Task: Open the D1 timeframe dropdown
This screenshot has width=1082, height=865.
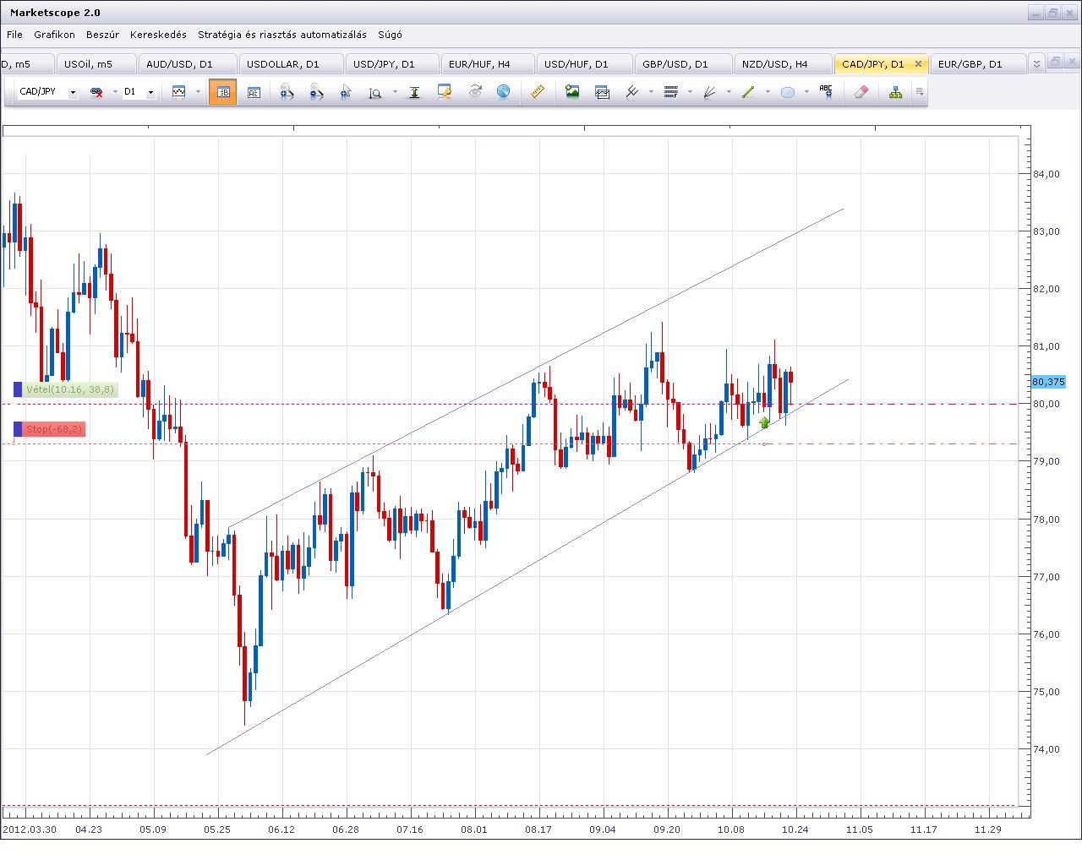Action: click(x=150, y=92)
